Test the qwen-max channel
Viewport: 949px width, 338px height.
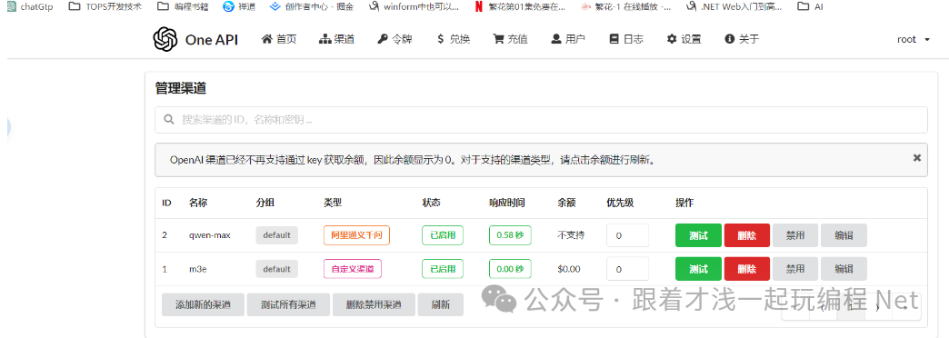[698, 235]
